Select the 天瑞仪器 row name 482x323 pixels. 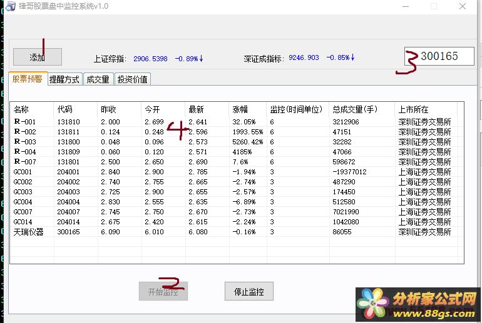coord(28,232)
